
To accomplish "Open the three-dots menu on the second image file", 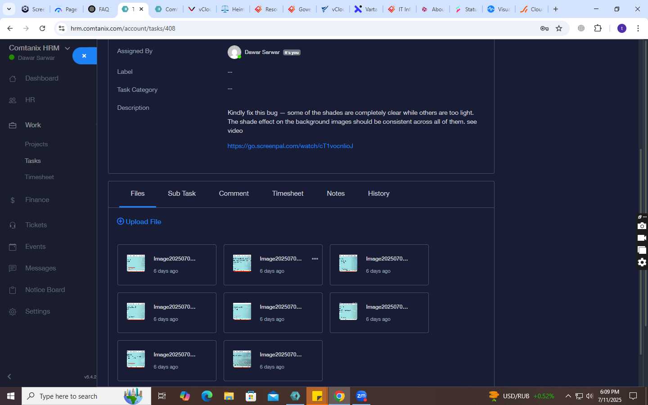I will [315, 259].
